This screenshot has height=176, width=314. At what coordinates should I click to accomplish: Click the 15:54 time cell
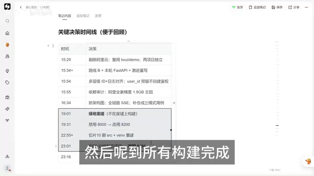(x=72, y=81)
